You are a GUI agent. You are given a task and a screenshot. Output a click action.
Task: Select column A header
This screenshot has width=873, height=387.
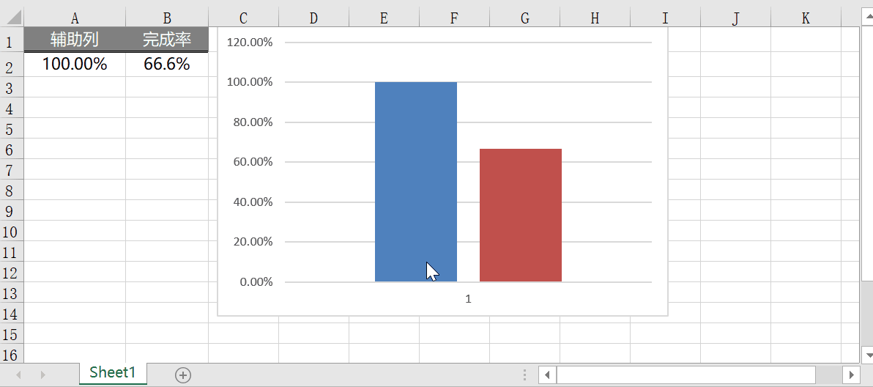click(75, 18)
